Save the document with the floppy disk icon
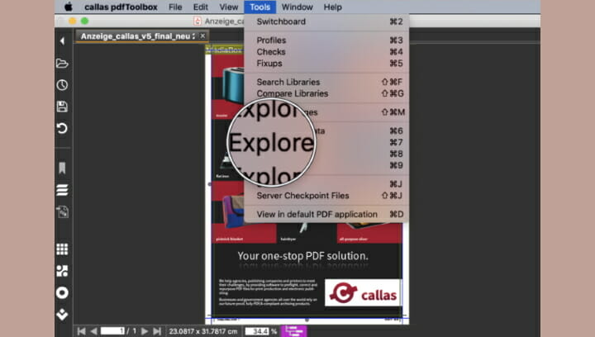This screenshot has width=595, height=337. (x=62, y=107)
